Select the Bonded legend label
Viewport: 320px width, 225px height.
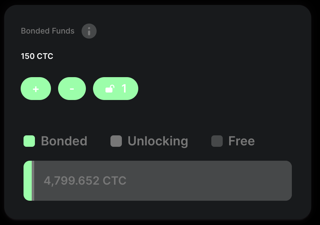pos(64,141)
